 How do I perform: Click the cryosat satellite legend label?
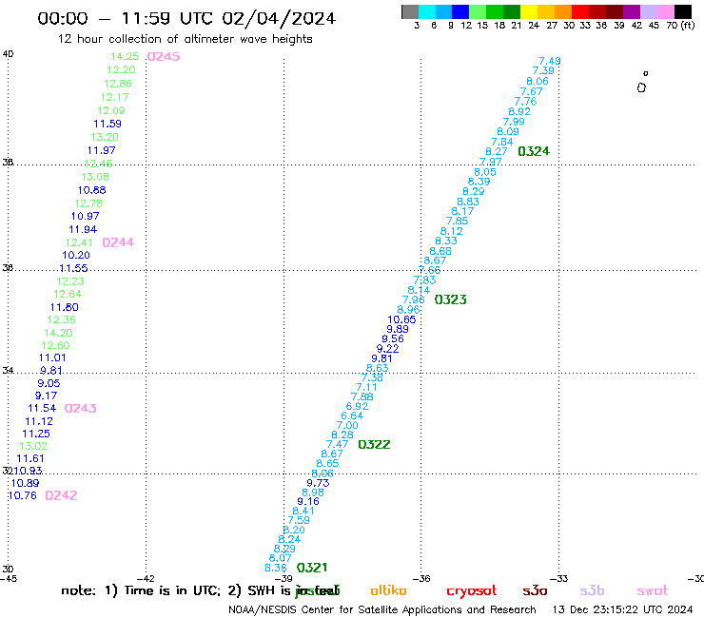(x=472, y=590)
